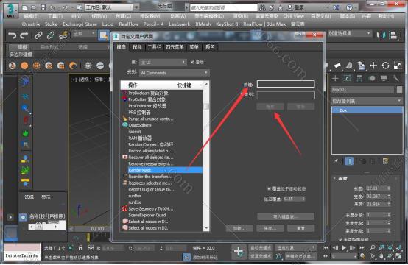Open the 3ds Max application menu logo

click(10, 10)
